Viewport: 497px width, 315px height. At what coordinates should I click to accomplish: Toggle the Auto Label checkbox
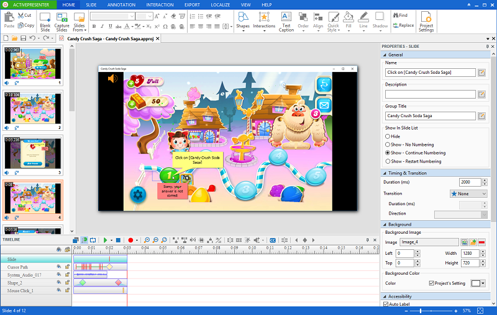386,304
